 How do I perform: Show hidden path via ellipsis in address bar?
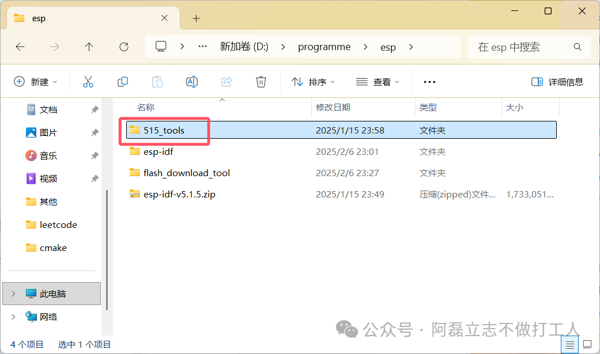202,47
